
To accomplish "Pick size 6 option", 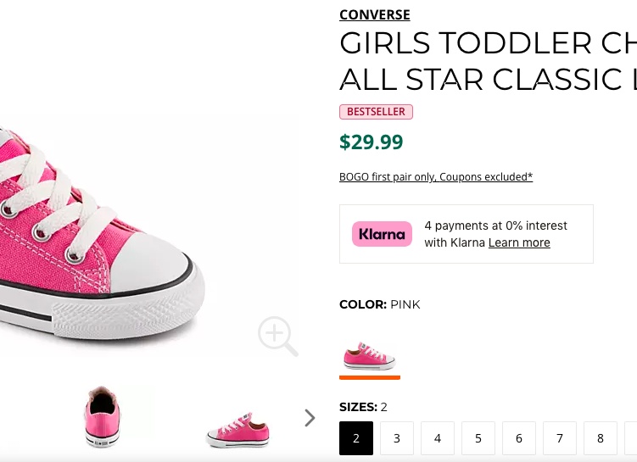I will coord(519,438).
